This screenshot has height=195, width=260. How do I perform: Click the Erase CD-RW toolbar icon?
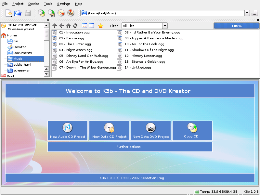click(x=61, y=13)
